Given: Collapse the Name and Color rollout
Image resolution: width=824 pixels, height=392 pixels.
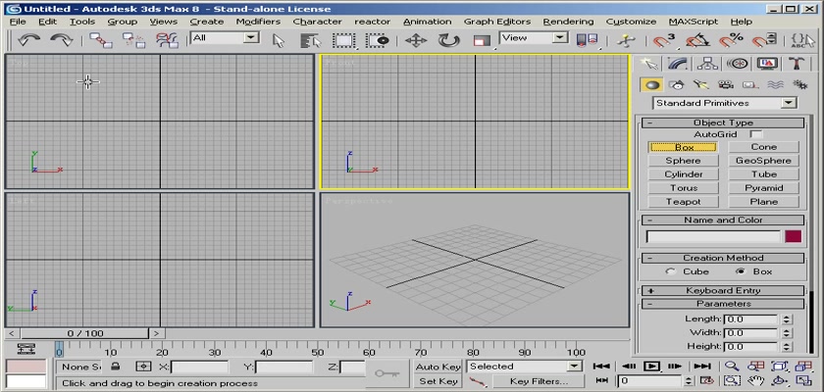Looking at the screenshot, I should tap(723, 220).
